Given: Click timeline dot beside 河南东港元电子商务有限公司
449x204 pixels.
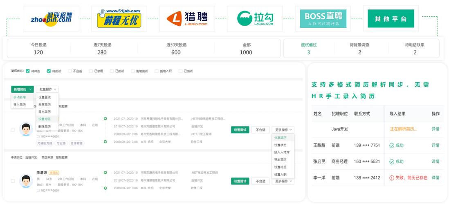Looking at the screenshot, I should [x=106, y=173].
